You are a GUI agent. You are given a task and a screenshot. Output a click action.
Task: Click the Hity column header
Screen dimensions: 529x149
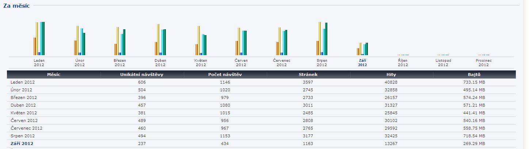click(391, 74)
